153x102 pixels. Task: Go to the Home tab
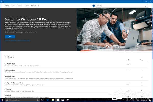pos(7,5)
